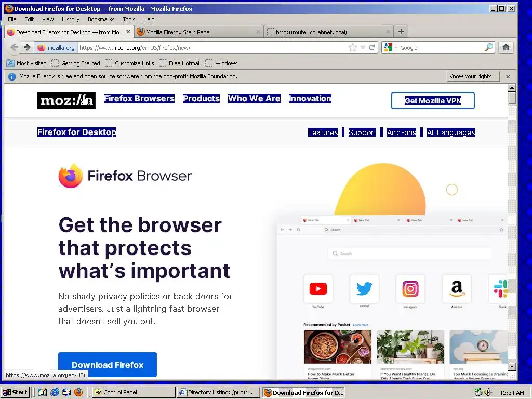Switch to Control Panel taskbar window
Screen dimensions: 532x399
[135, 392]
